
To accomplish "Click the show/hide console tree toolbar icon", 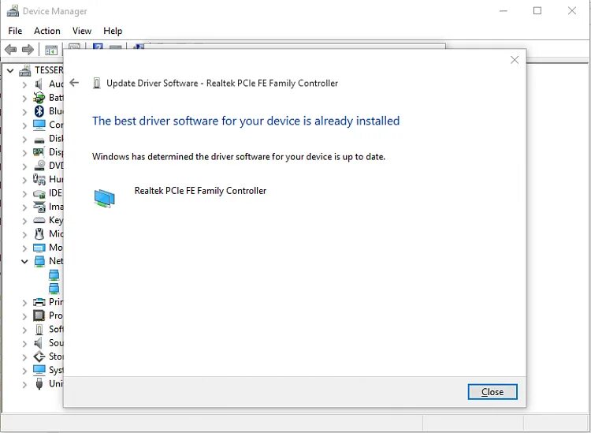I will tap(51, 50).
